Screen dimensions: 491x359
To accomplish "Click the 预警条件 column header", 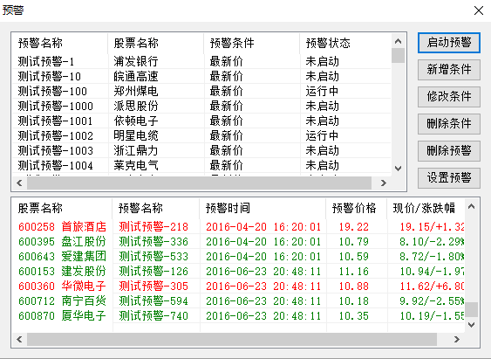I will click(252, 43).
